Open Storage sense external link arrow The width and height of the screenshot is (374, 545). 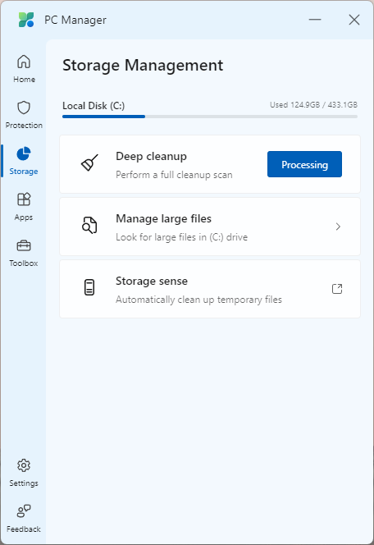337,288
